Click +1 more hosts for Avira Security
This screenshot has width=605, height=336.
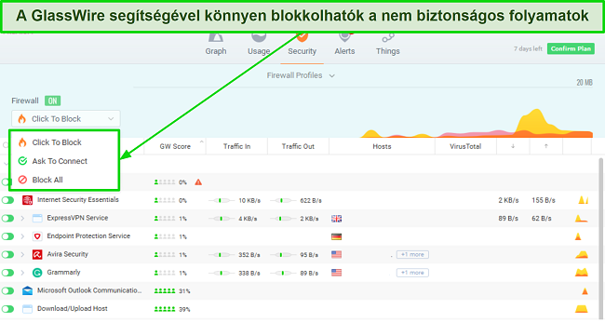point(412,255)
